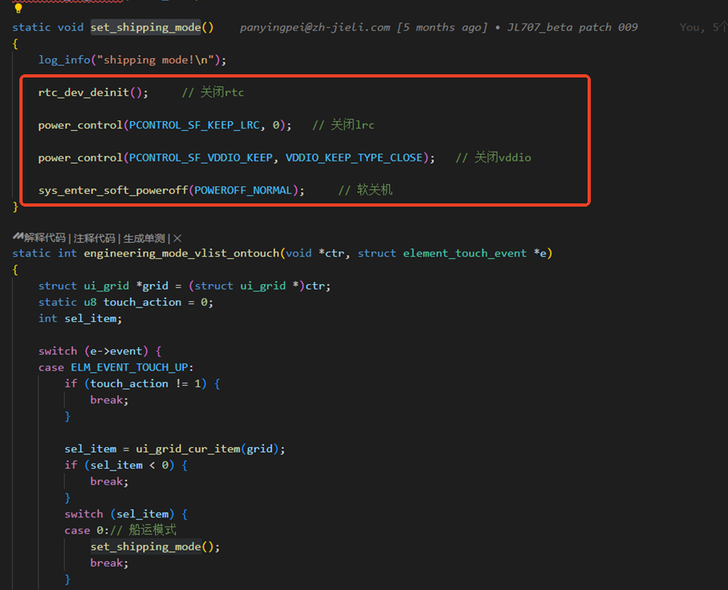Click the if (sel_item < 0) condition

tap(126, 465)
